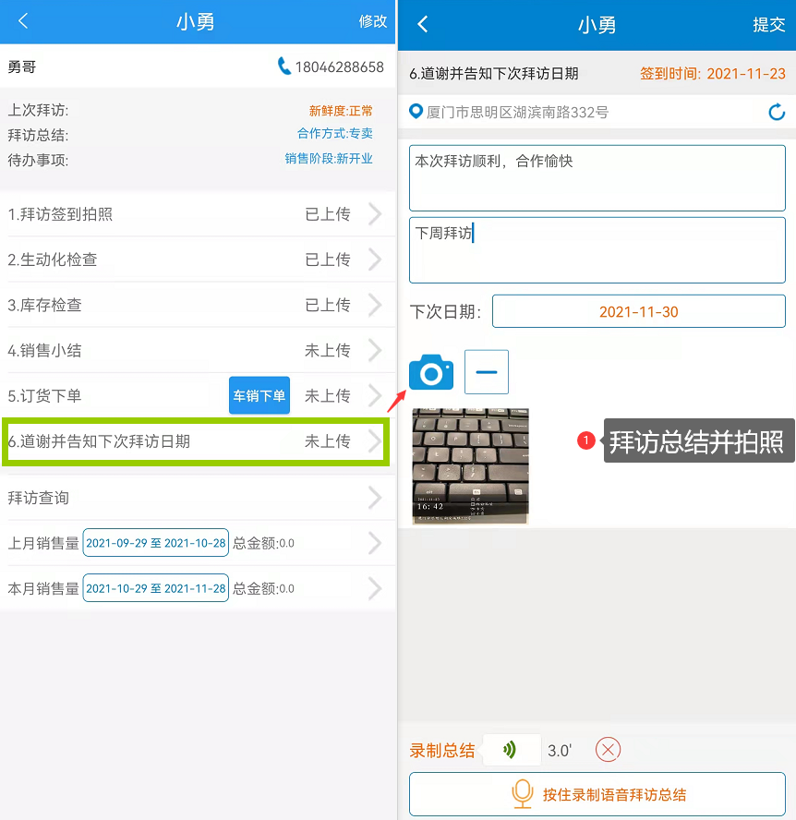Tap the back arrow on left screen
The image size is (796, 820).
(x=23, y=21)
